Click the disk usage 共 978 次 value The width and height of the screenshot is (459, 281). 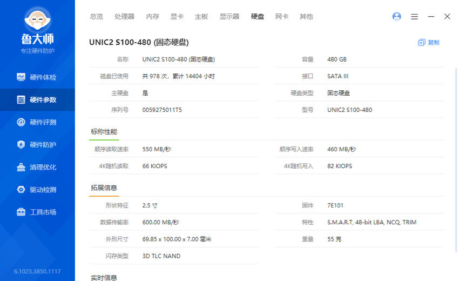[179, 76]
